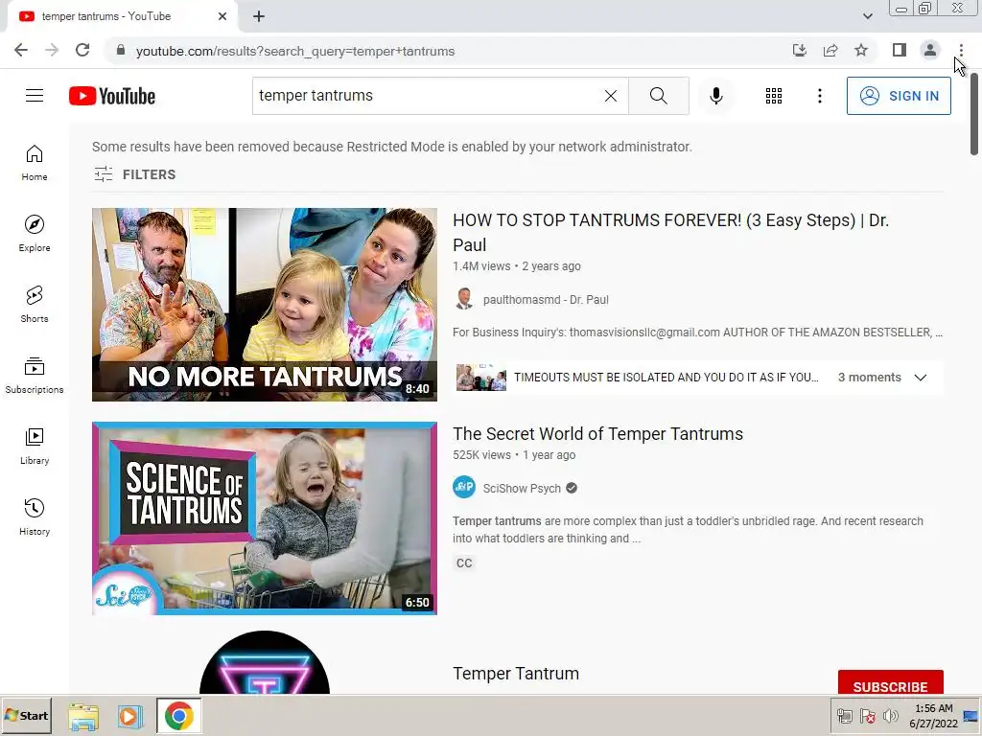Clear the search query with the X
The width and height of the screenshot is (982, 736).
click(611, 96)
